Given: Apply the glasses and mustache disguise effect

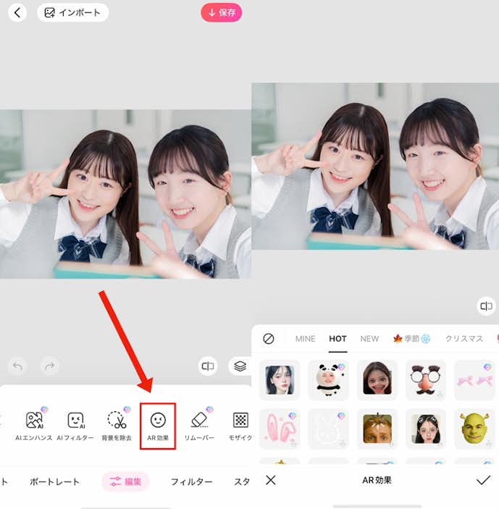Looking at the screenshot, I should pos(426,380).
